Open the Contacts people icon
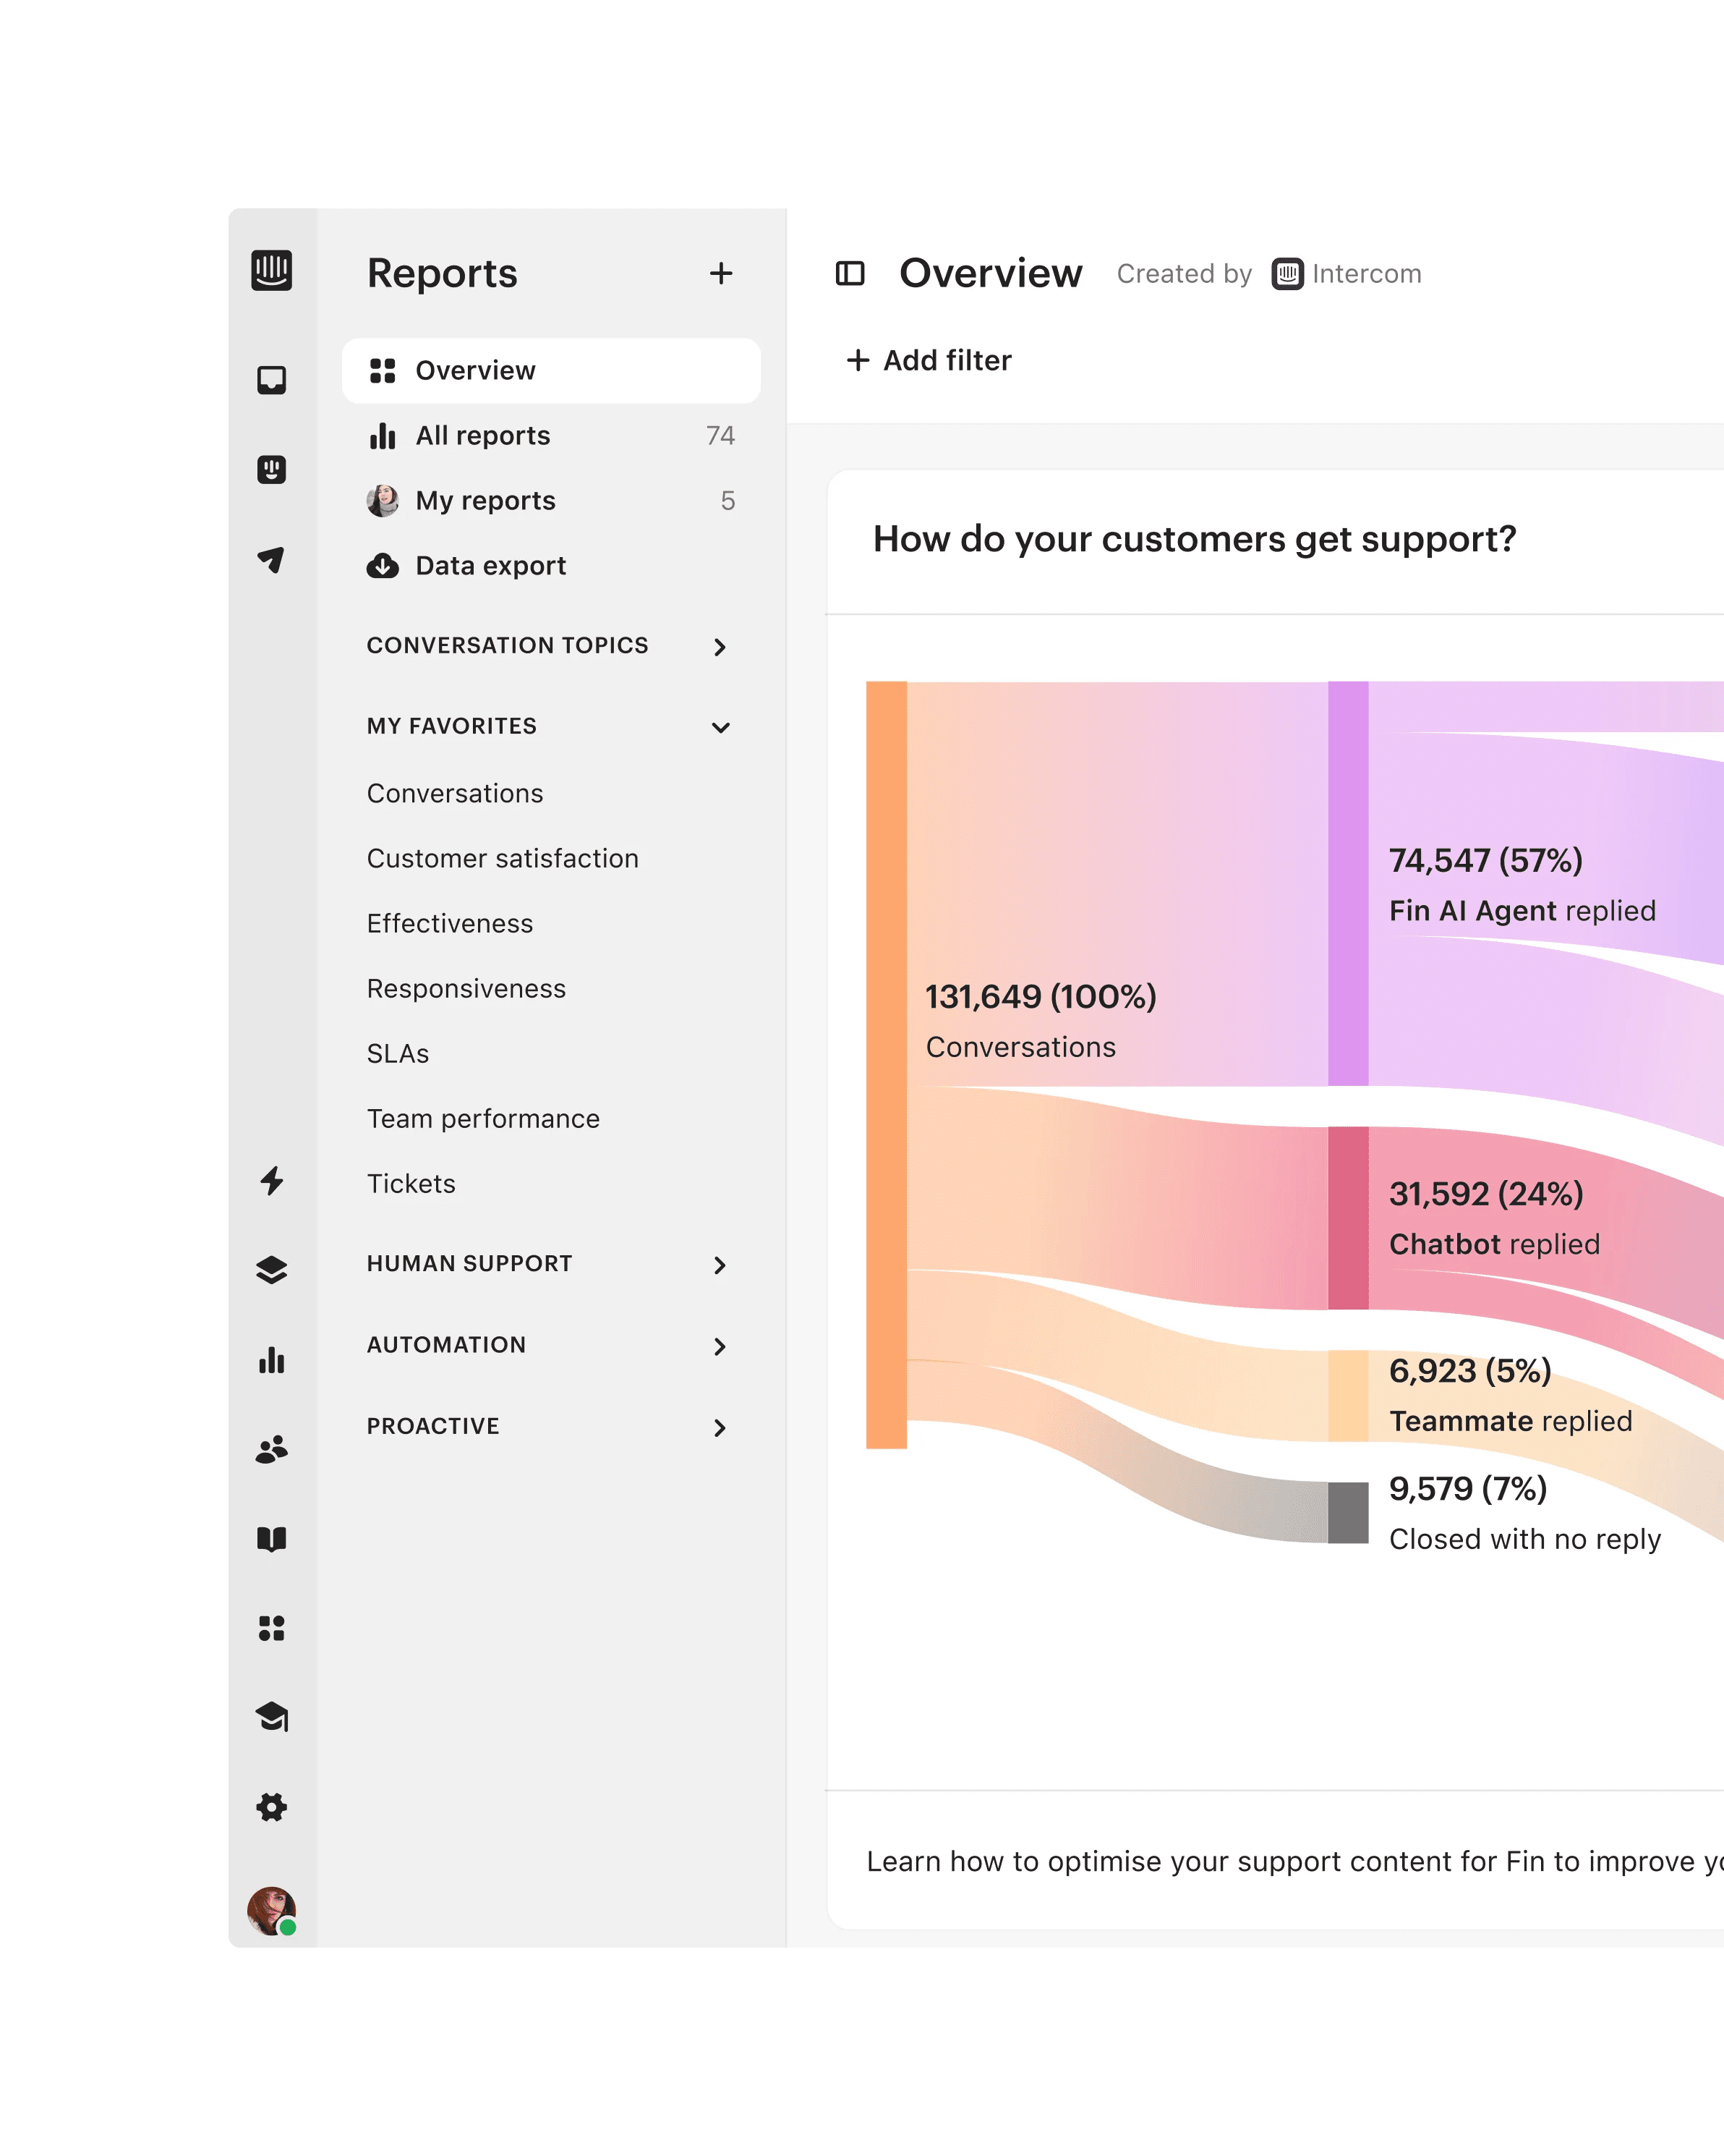 [271, 1449]
